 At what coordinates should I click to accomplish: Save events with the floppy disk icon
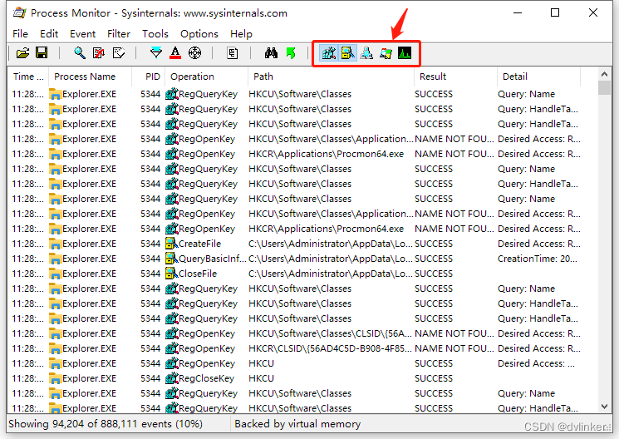(42, 53)
